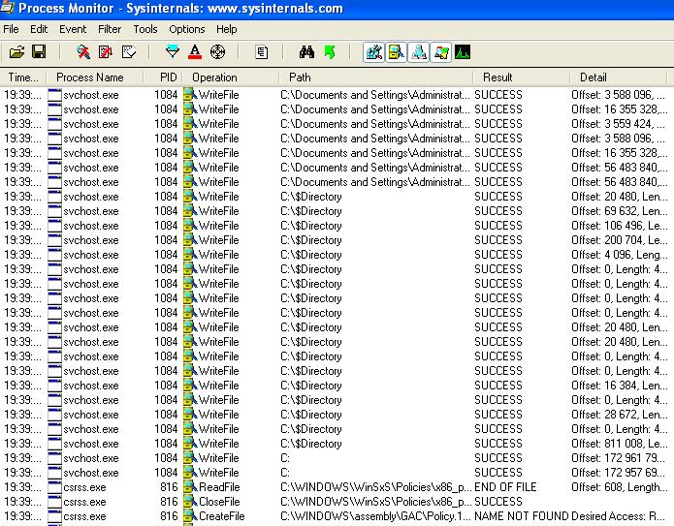Click the CloseFile operation icon for csrss.exe
The image size is (674, 526).
pyautogui.click(x=190, y=502)
